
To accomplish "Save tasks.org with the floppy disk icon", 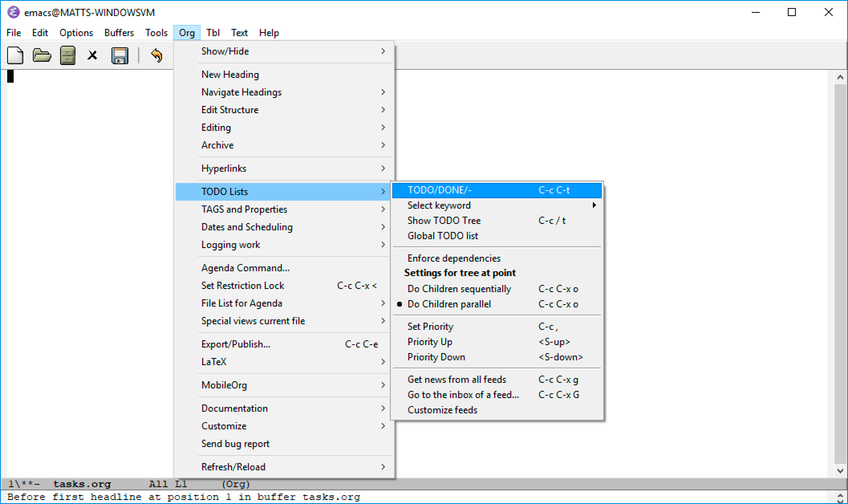I will point(120,55).
